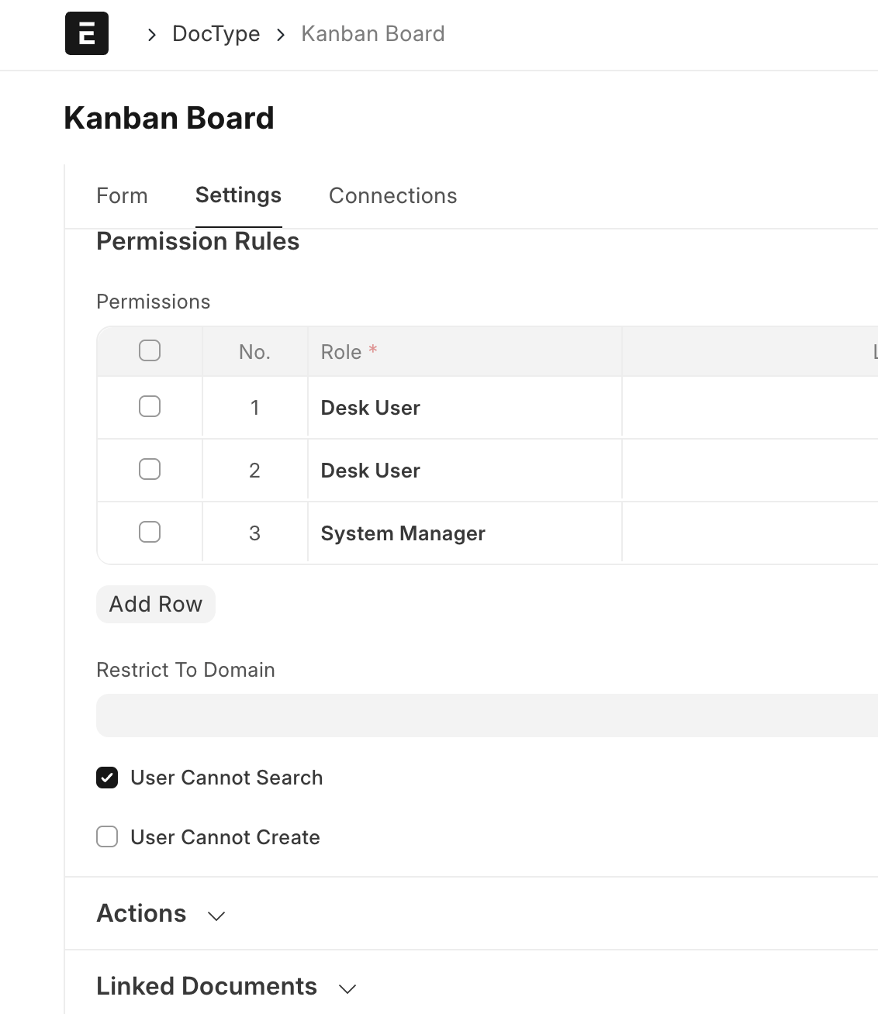The image size is (878, 1014).
Task: Click the Desk User role cell in row 2
Action: click(464, 471)
